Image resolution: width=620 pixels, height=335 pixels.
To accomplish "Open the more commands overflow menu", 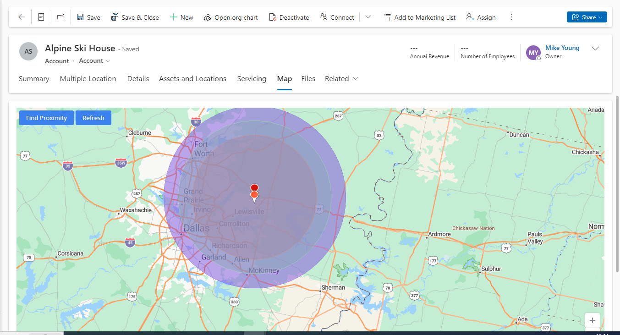I will point(511,17).
